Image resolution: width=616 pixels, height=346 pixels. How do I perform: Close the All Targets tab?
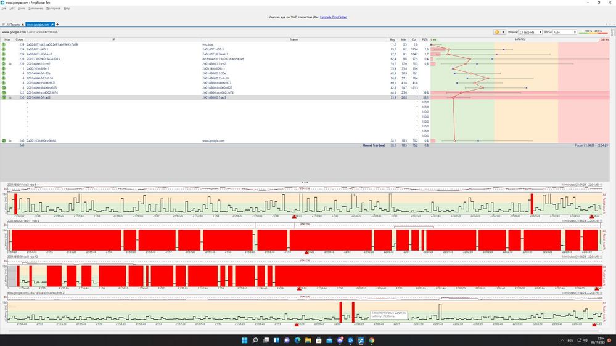23,25
